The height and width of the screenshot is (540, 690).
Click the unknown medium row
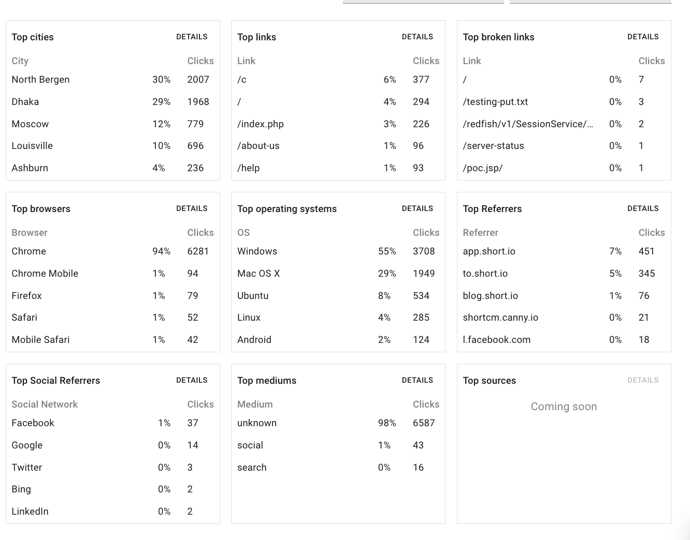tap(338, 423)
